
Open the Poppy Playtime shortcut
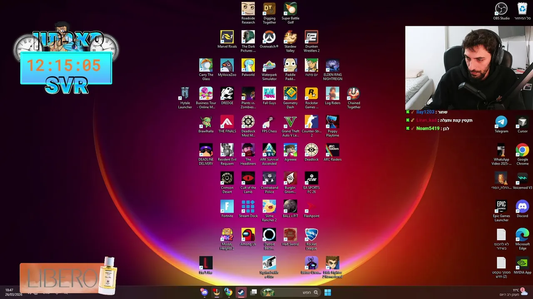tap(333, 126)
